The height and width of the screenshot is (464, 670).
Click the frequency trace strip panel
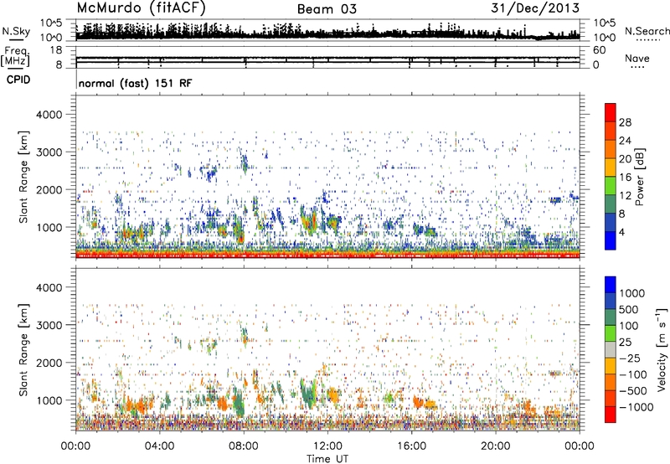[327, 57]
